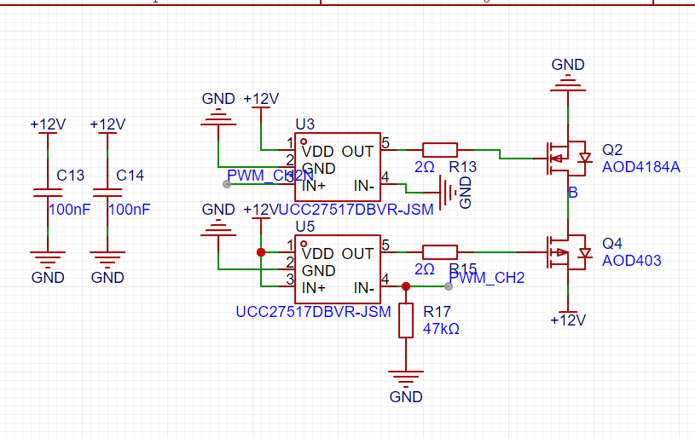Click the 2Ω value of R13

pyautogui.click(x=424, y=167)
